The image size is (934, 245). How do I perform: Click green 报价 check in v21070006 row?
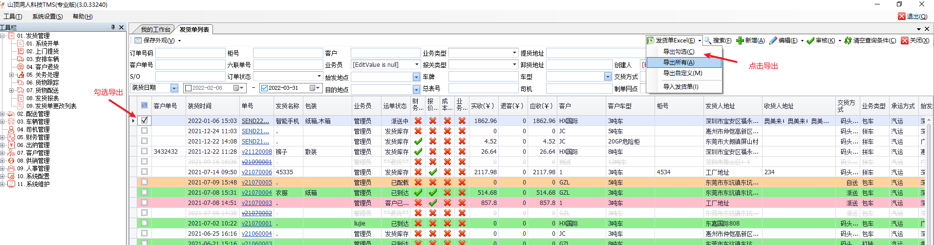coord(433,172)
